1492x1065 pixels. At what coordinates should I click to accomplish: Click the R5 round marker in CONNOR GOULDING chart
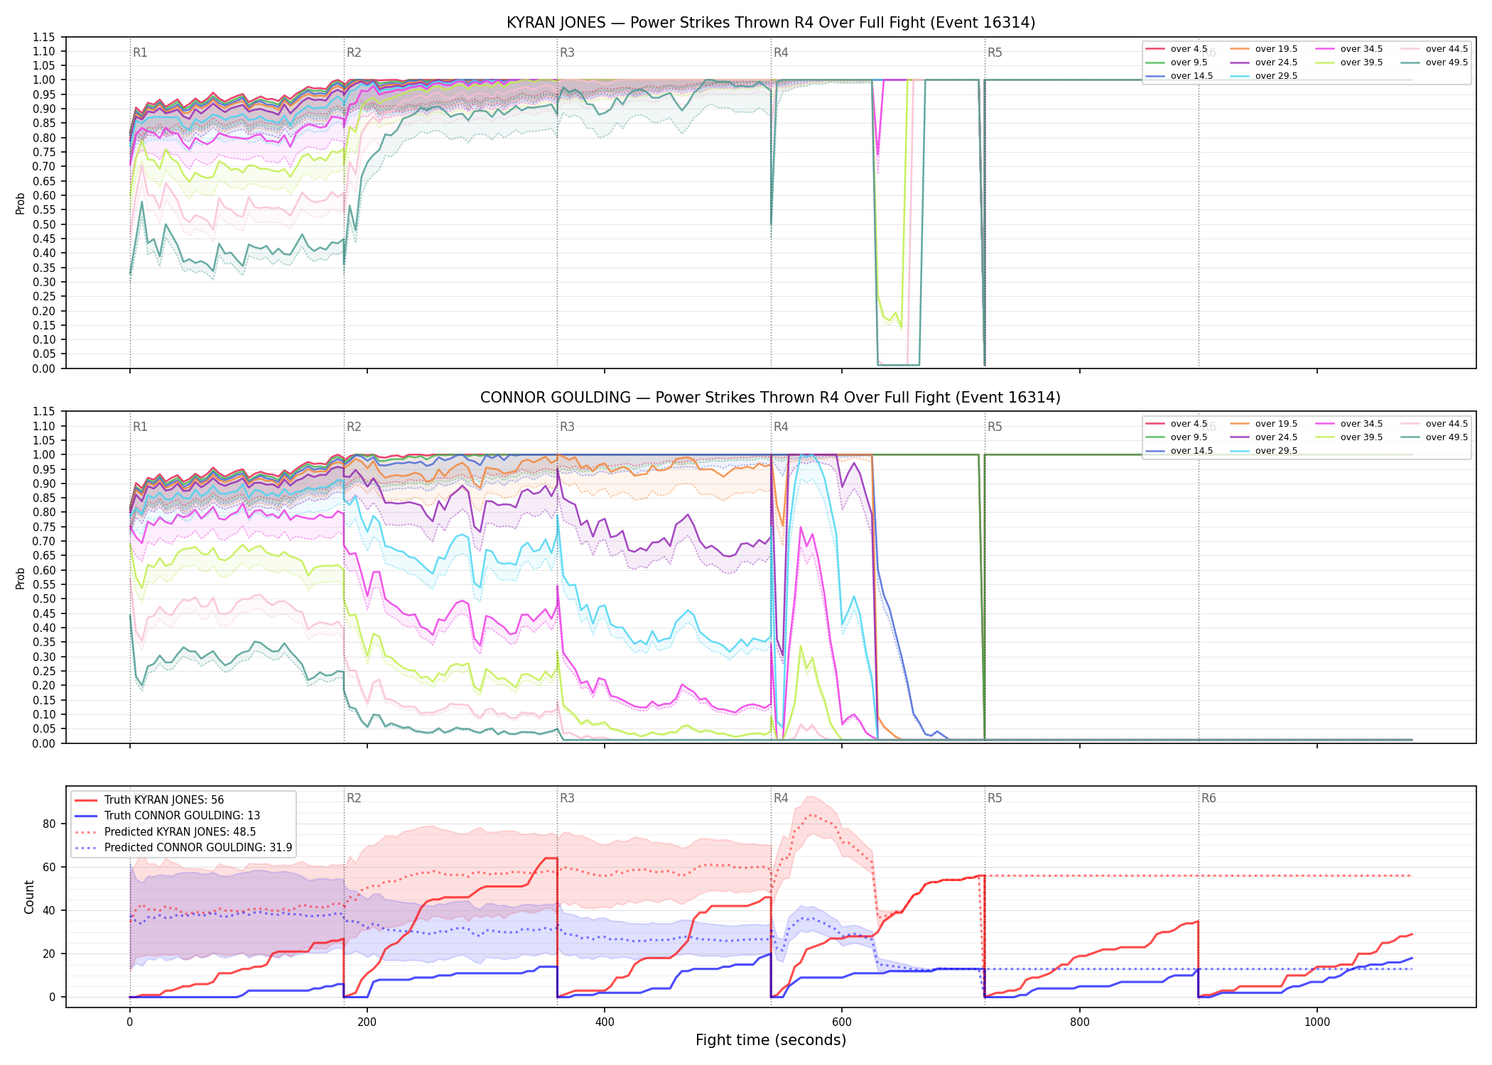click(995, 427)
